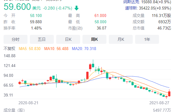Click the highest price 61.000
The height and width of the screenshot is (112, 191).
pos(100,15)
